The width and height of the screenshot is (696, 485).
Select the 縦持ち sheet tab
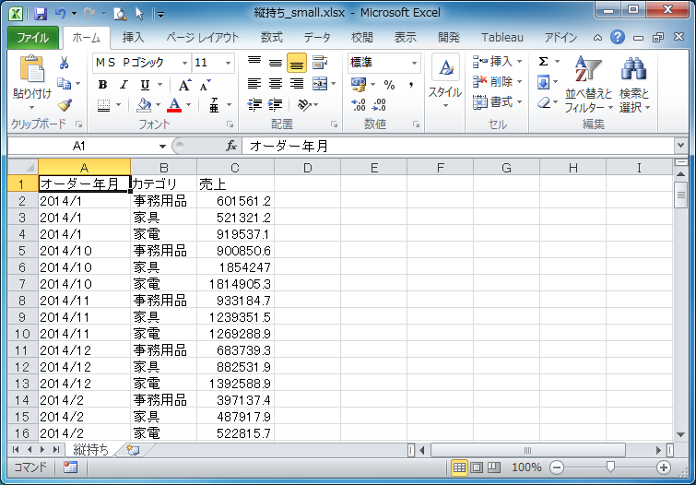[91, 449]
